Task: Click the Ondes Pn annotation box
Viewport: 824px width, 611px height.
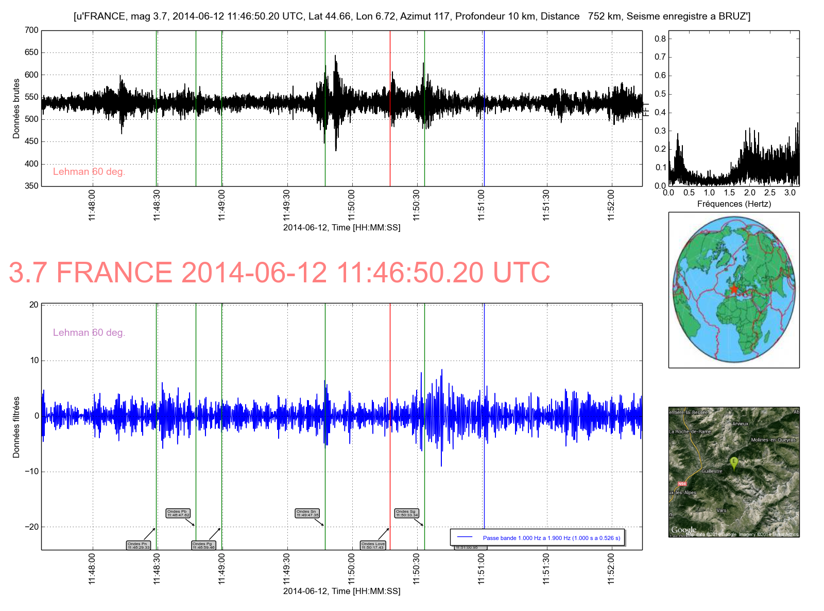Action: click(138, 545)
